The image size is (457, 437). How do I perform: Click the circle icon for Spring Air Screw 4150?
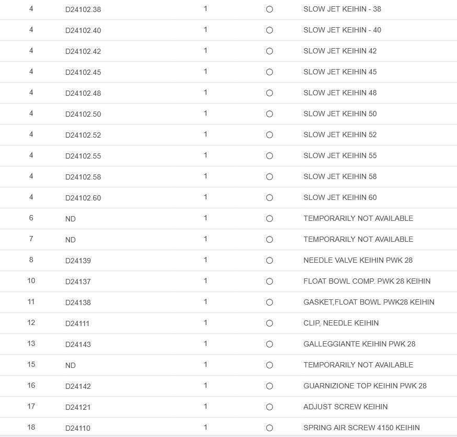(x=269, y=428)
